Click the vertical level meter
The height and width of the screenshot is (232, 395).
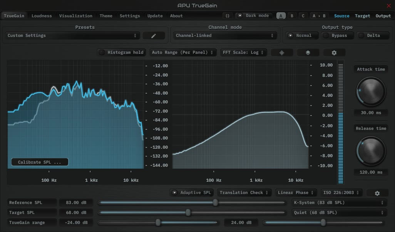point(341,123)
